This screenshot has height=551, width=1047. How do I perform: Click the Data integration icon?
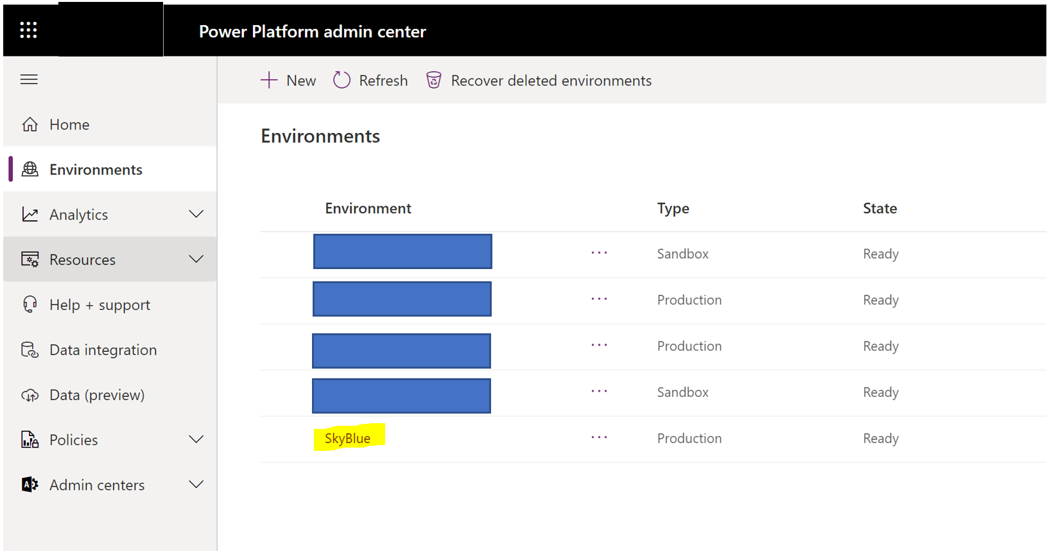(30, 349)
